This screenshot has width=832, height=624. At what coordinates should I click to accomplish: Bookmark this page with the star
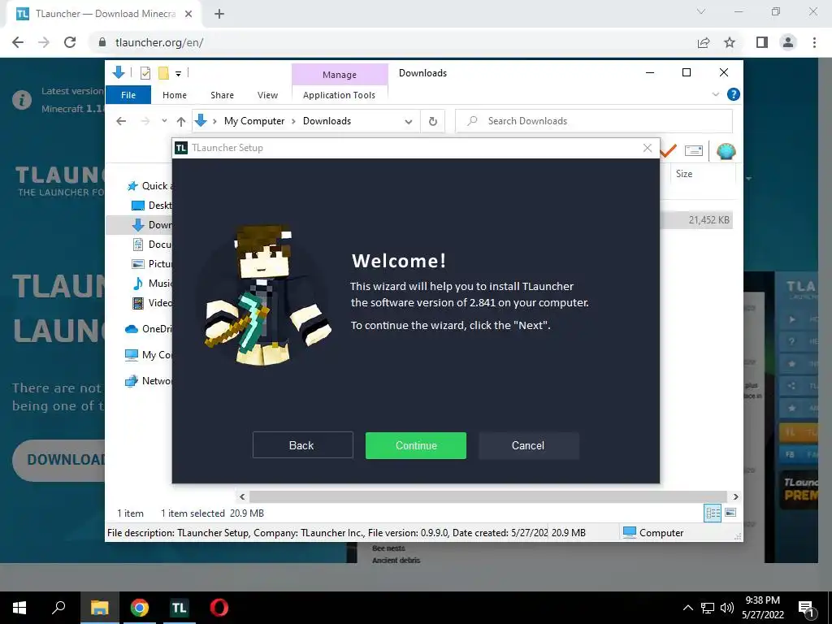coord(730,42)
